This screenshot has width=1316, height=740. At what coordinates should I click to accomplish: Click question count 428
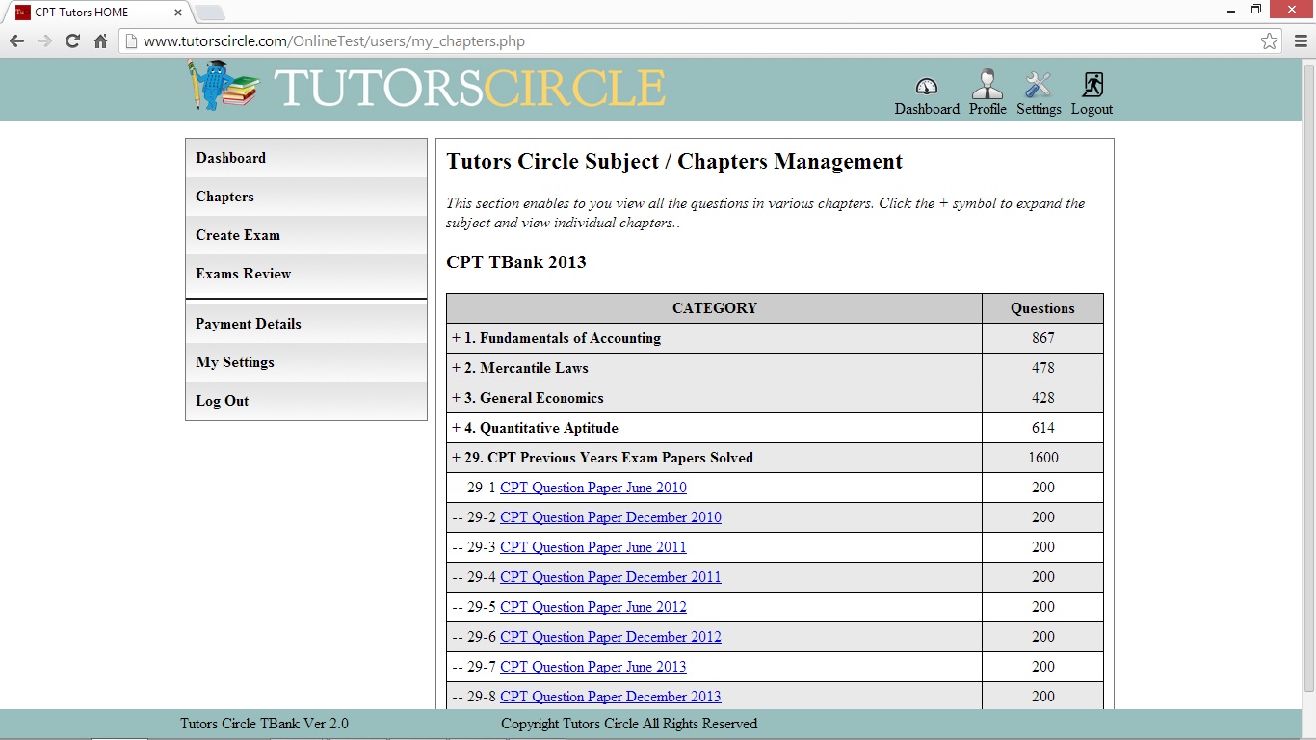point(1042,398)
